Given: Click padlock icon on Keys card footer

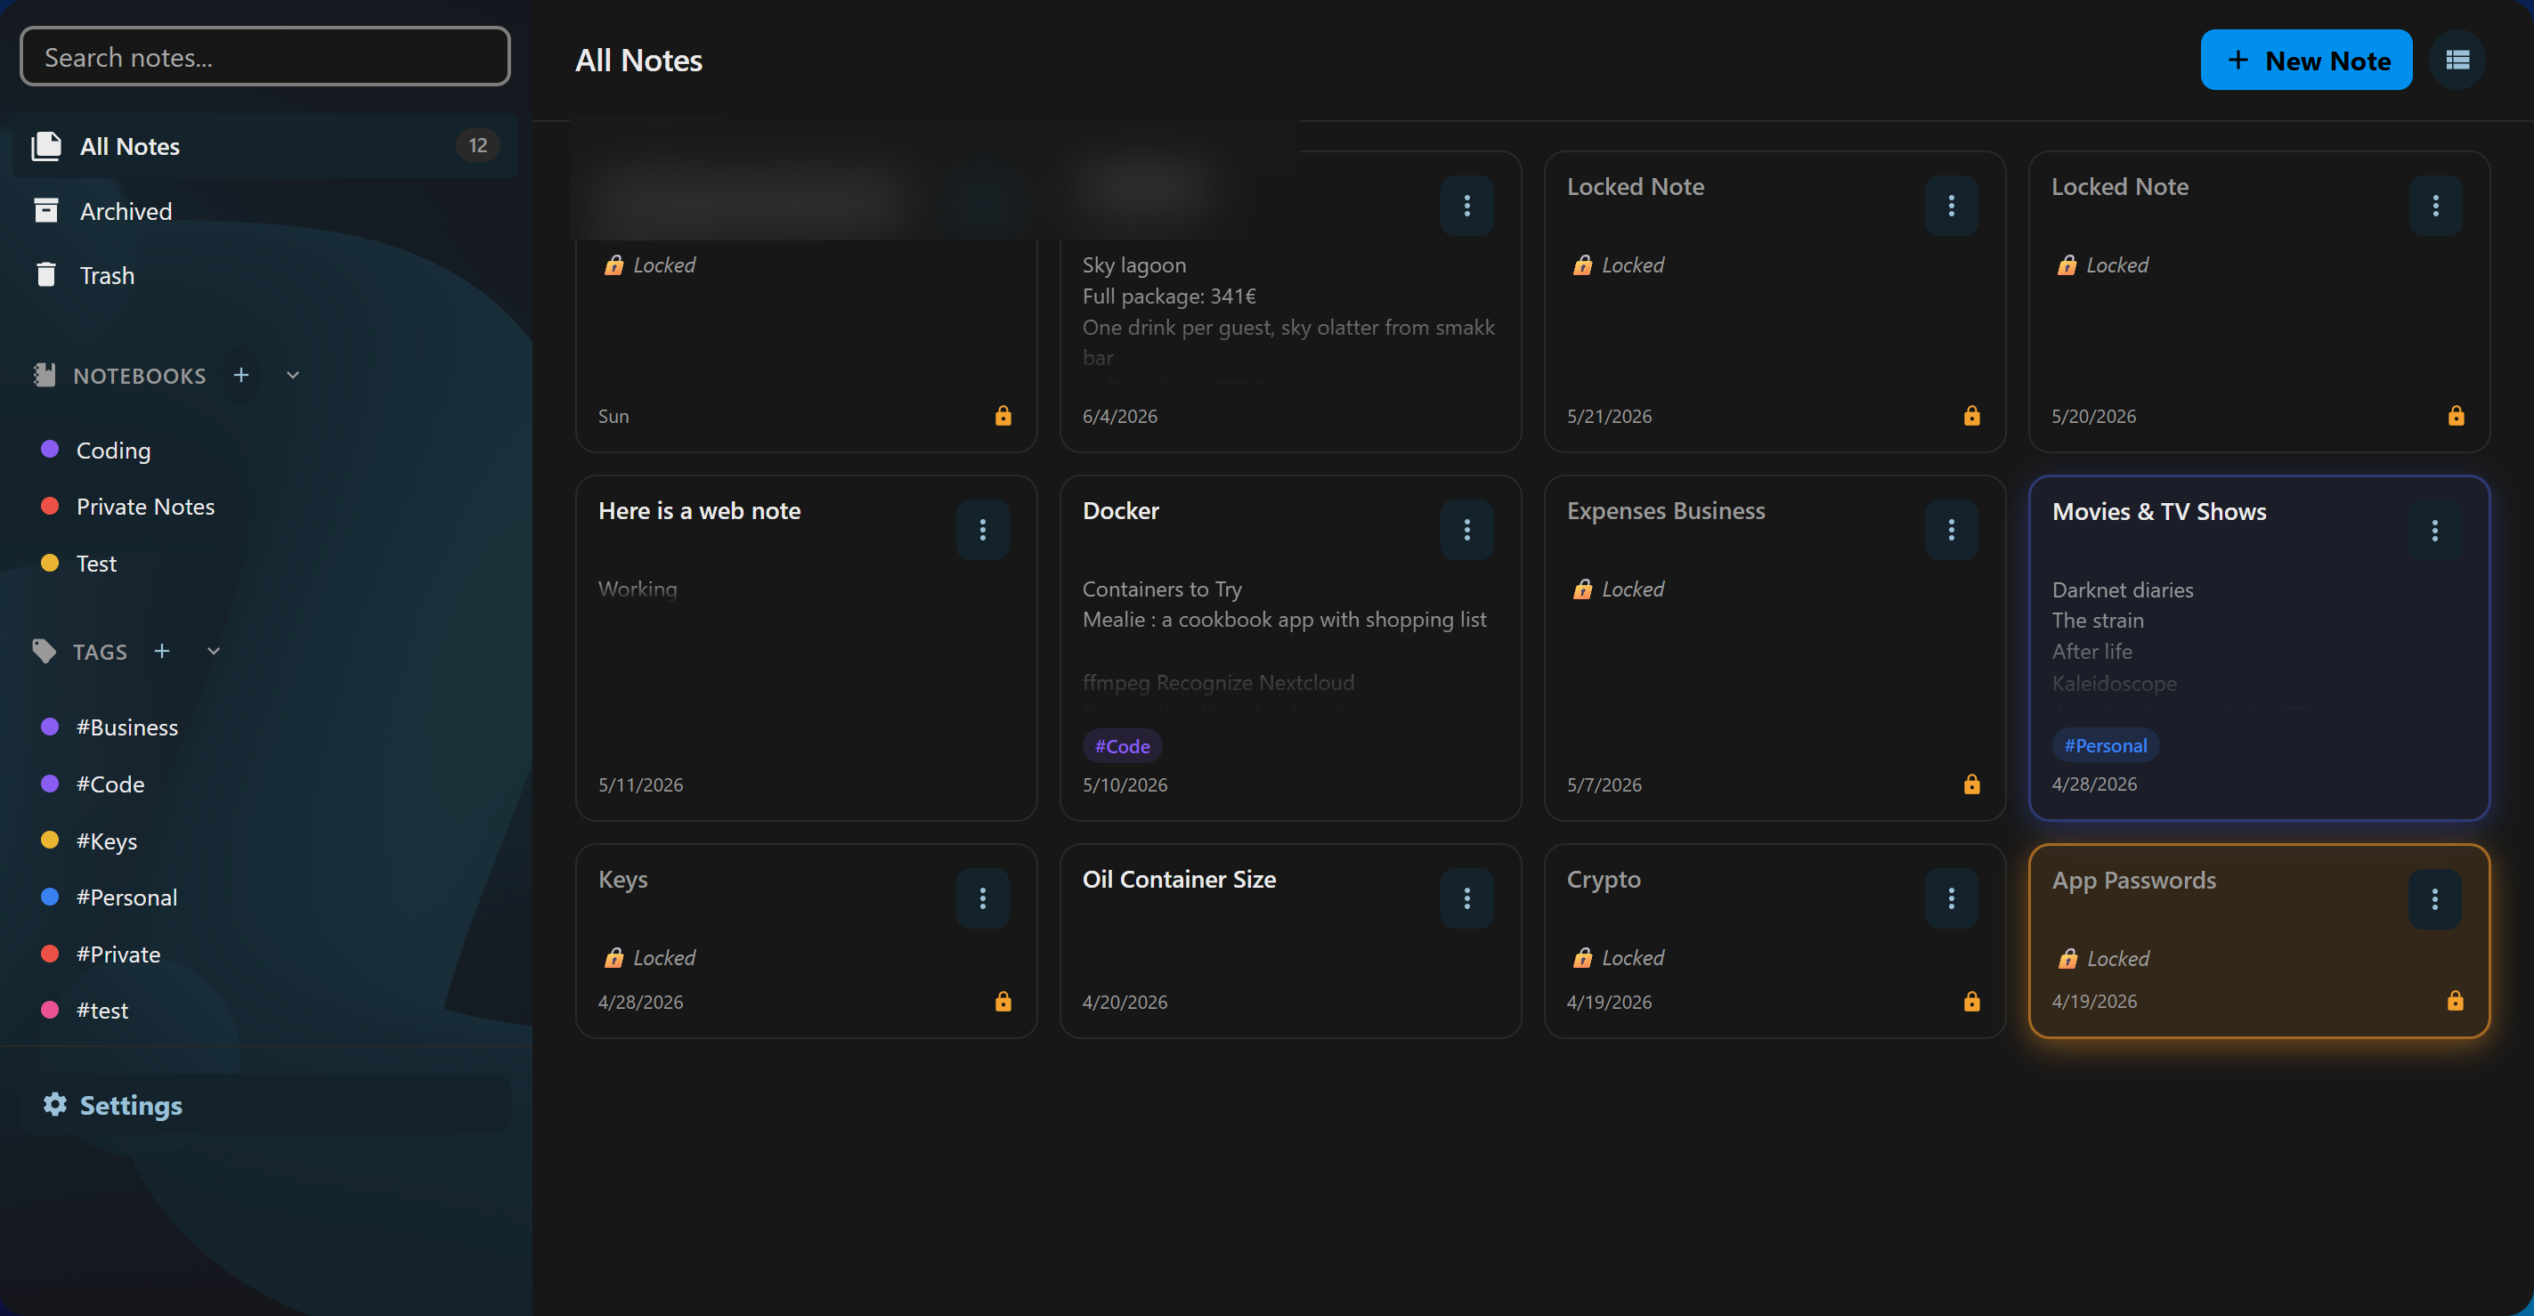Looking at the screenshot, I should (x=1003, y=1002).
